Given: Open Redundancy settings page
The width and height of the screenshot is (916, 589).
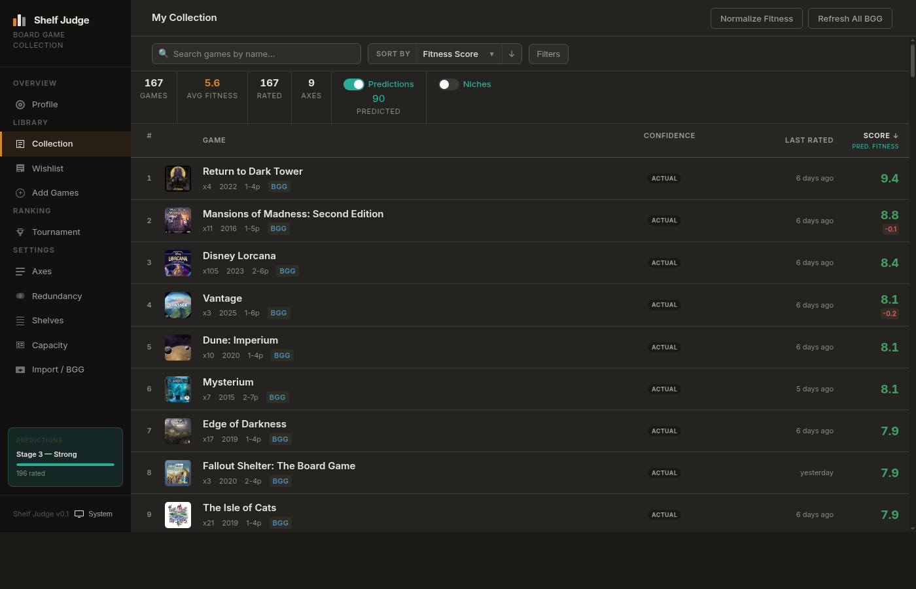Looking at the screenshot, I should pyautogui.click(x=65, y=296).
